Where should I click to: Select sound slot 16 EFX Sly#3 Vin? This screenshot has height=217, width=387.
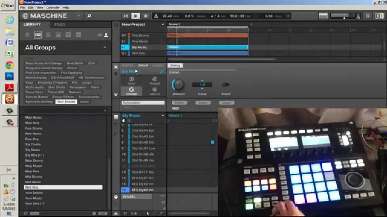[x=144, y=190]
